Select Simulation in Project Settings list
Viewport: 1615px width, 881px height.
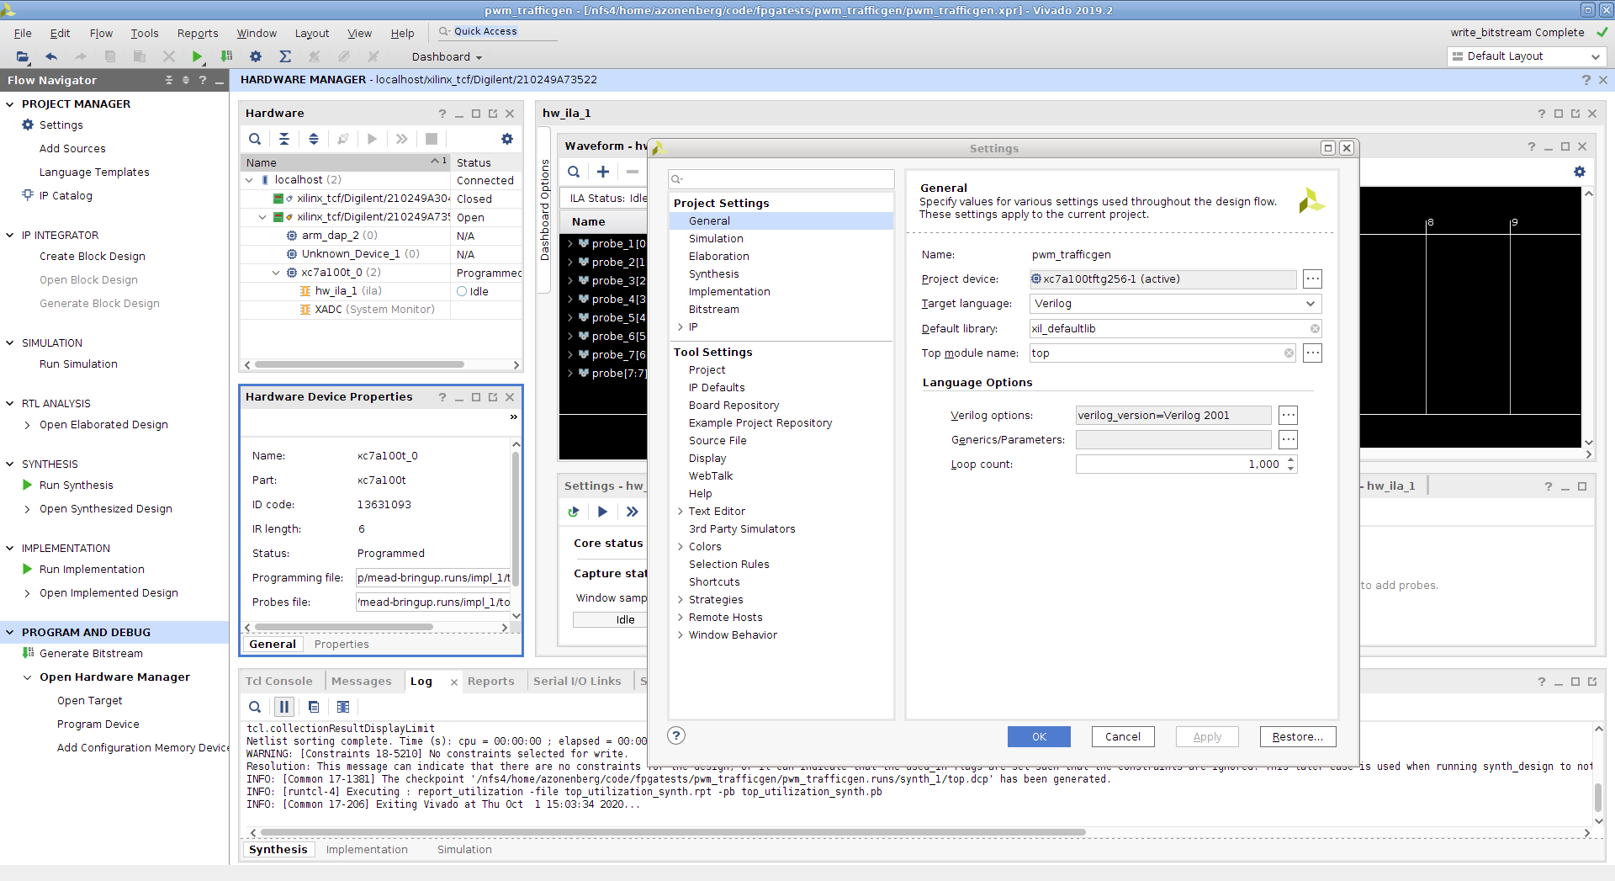(716, 239)
